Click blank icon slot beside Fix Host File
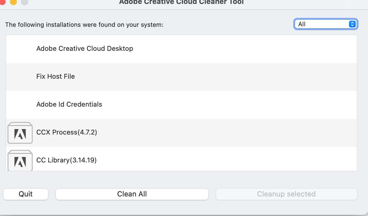Image resolution: width=368 pixels, height=216 pixels. pos(20,76)
